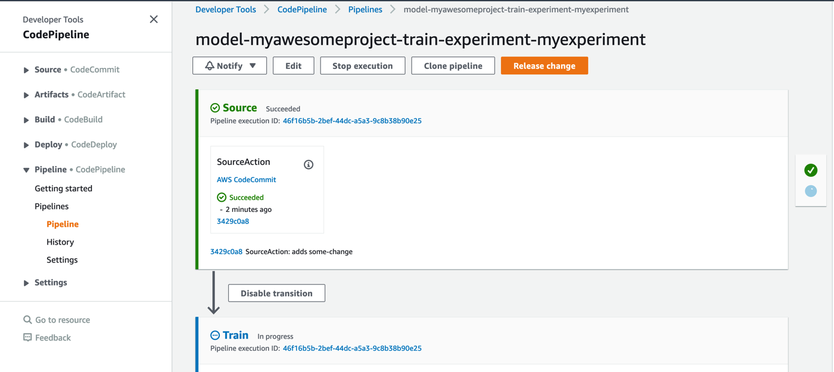Click the Feedback speech bubble icon

tap(27, 337)
